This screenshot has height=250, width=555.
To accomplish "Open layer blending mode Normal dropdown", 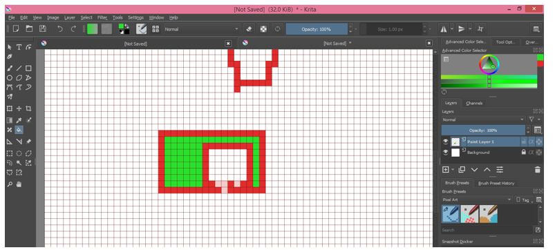I will (x=483, y=119).
